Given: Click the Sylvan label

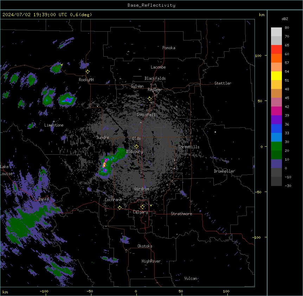Looking at the screenshot, I should pyautogui.click(x=137, y=86).
